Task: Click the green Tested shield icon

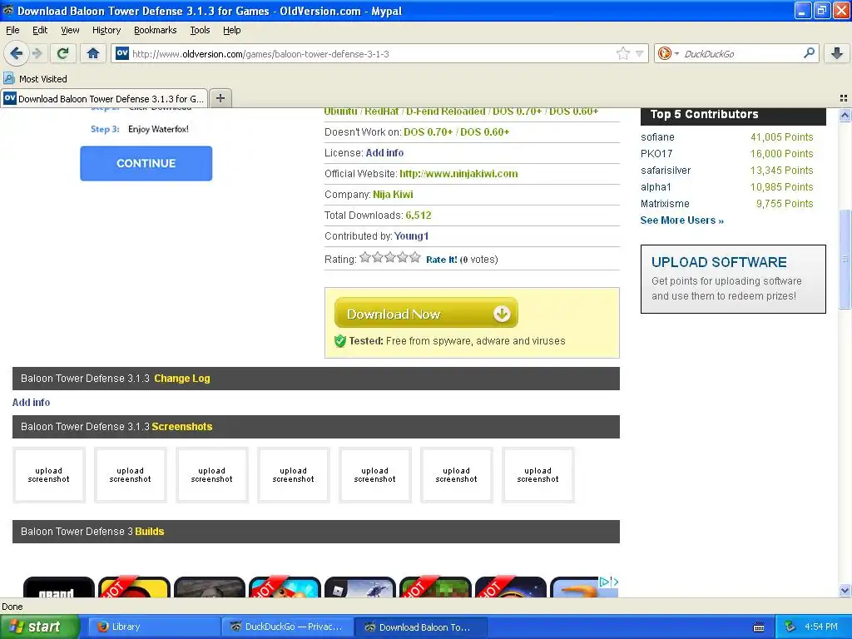Action: 340,340
